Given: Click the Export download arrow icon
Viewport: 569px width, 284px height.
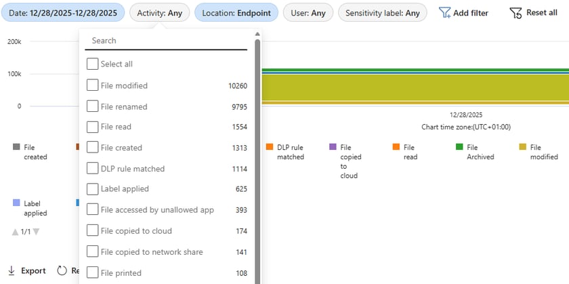Looking at the screenshot, I should click(x=11, y=270).
